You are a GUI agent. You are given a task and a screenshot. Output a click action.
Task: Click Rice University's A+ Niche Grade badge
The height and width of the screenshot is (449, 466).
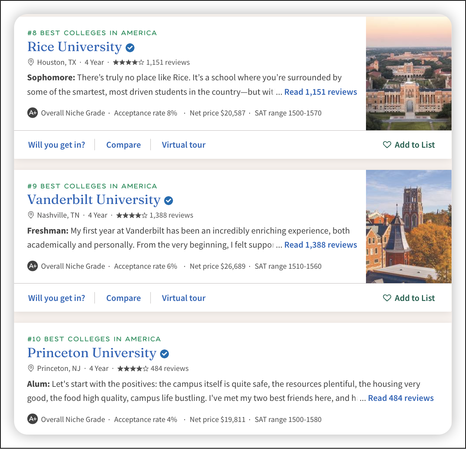[33, 113]
